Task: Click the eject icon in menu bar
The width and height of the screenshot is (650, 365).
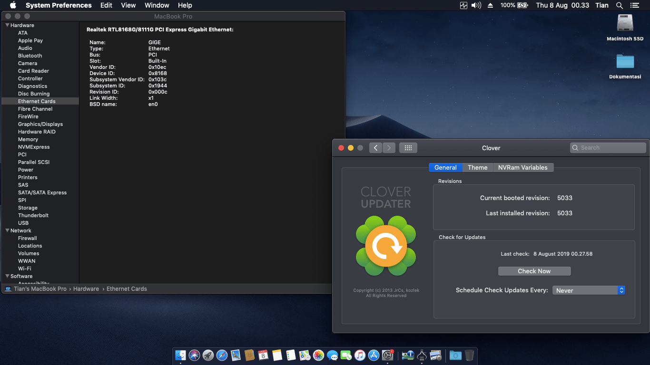Action: [x=491, y=5]
